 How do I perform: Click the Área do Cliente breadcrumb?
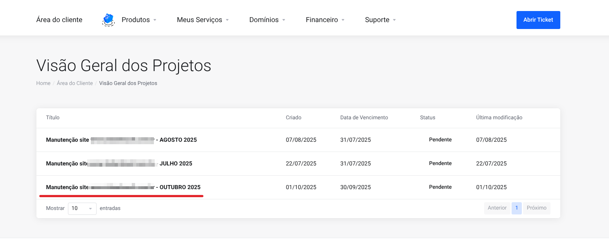75,83
